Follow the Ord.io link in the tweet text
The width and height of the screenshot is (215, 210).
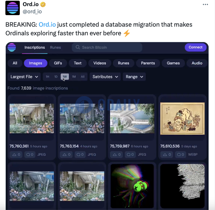(x=47, y=24)
